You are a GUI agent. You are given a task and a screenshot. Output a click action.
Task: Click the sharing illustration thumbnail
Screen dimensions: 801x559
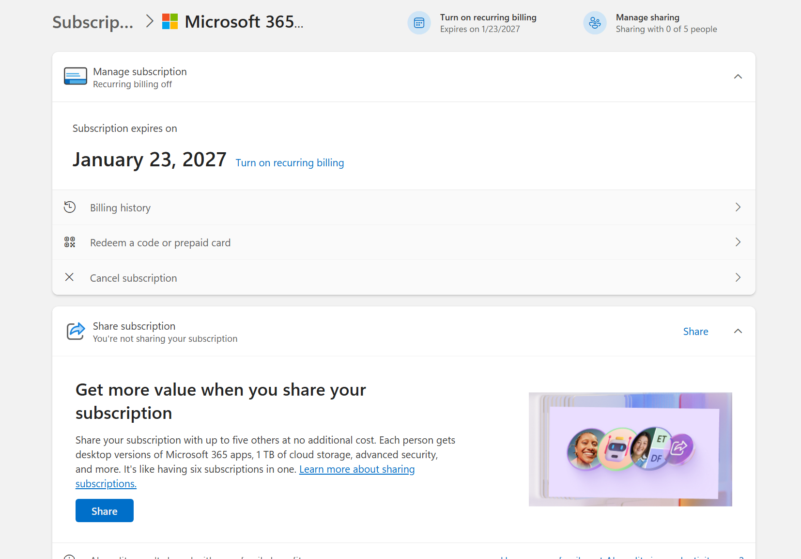click(x=630, y=449)
